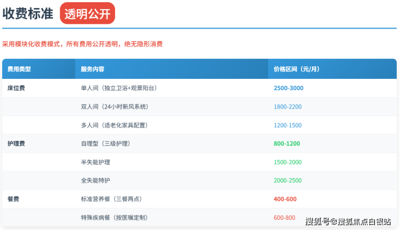Click the red 透明公开 badge

(87, 15)
